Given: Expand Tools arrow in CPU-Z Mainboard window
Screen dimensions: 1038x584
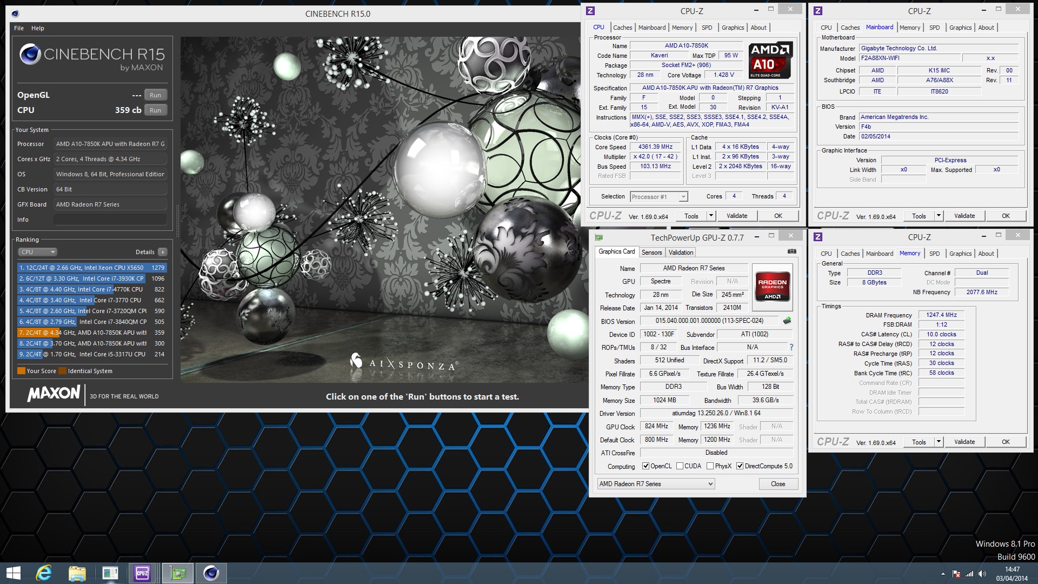Looking at the screenshot, I should pos(939,216).
